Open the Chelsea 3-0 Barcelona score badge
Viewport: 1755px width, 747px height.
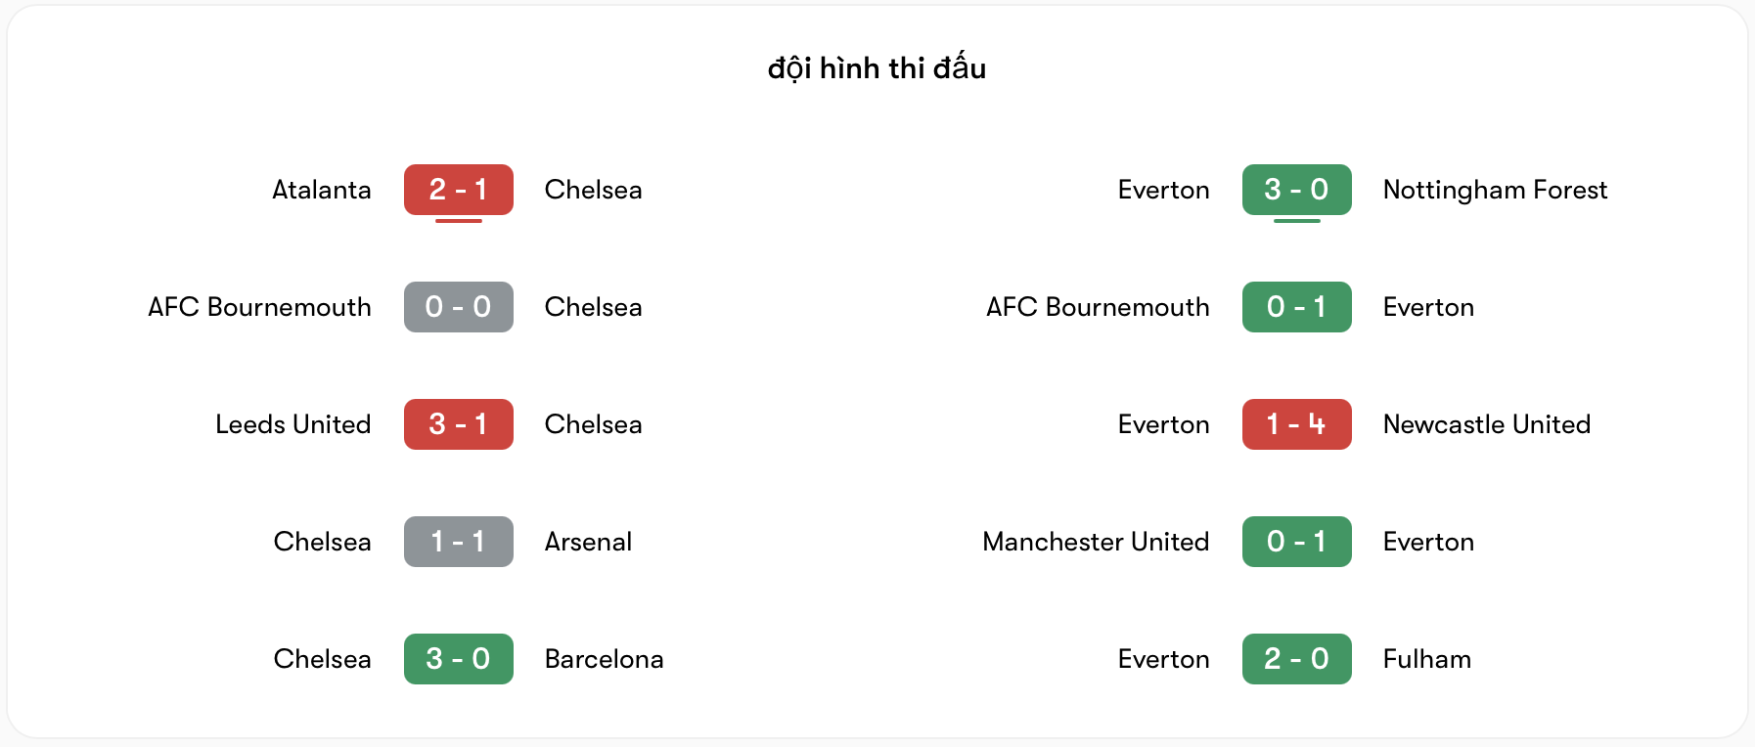click(x=458, y=659)
